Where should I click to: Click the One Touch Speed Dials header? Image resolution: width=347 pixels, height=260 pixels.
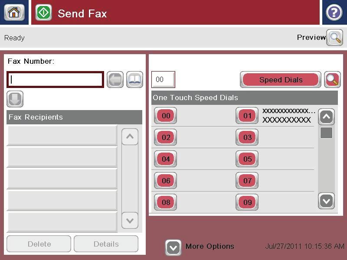[245, 97]
